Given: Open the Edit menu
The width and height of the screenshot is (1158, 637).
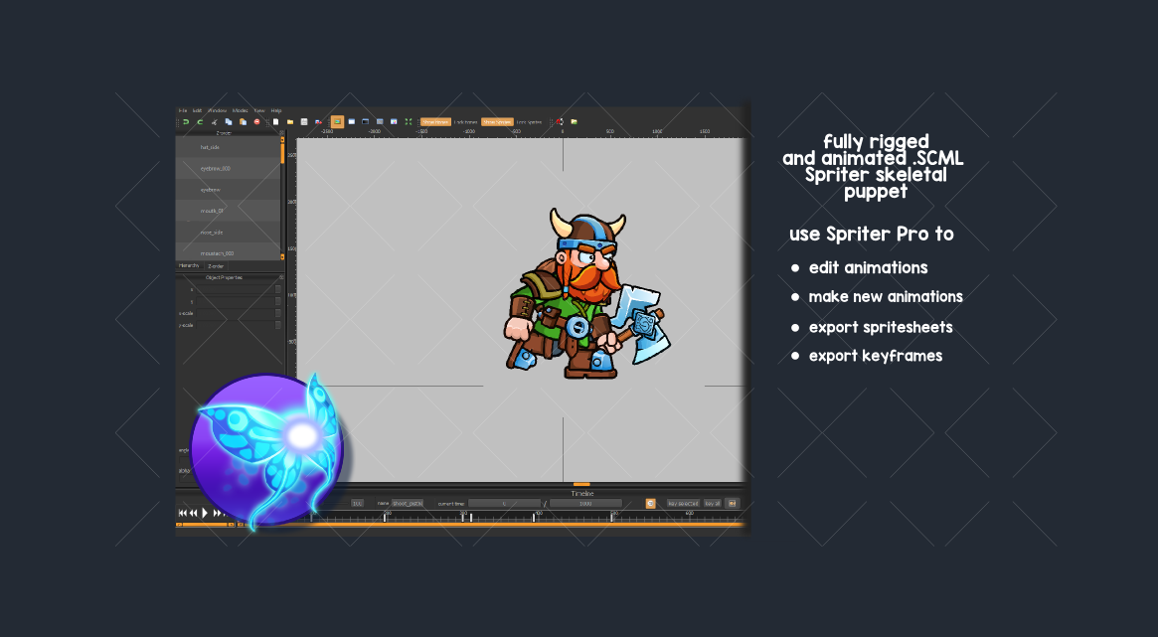Looking at the screenshot, I should (197, 110).
